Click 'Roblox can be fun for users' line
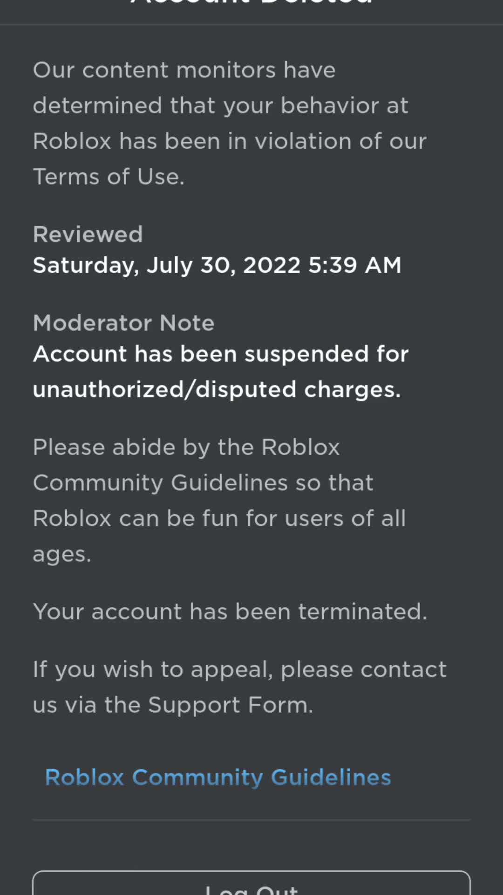Screen dimensions: 503x895 point(219,518)
